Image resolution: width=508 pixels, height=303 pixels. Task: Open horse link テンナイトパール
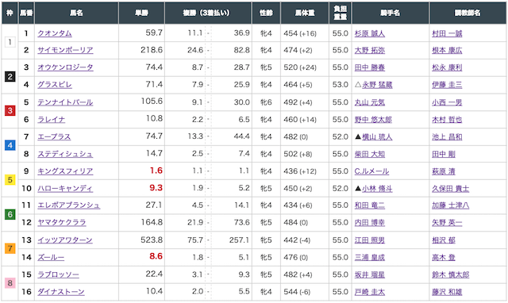point(65,102)
